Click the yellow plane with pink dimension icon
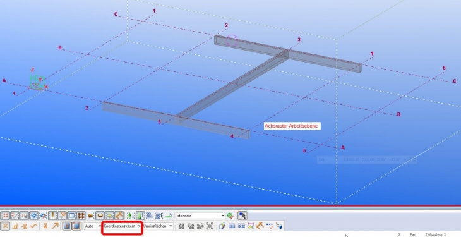 (x=251, y=226)
